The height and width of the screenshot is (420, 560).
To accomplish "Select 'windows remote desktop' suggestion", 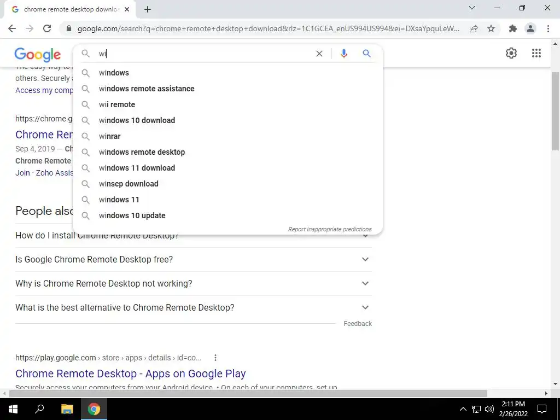I will (x=227, y=152).
